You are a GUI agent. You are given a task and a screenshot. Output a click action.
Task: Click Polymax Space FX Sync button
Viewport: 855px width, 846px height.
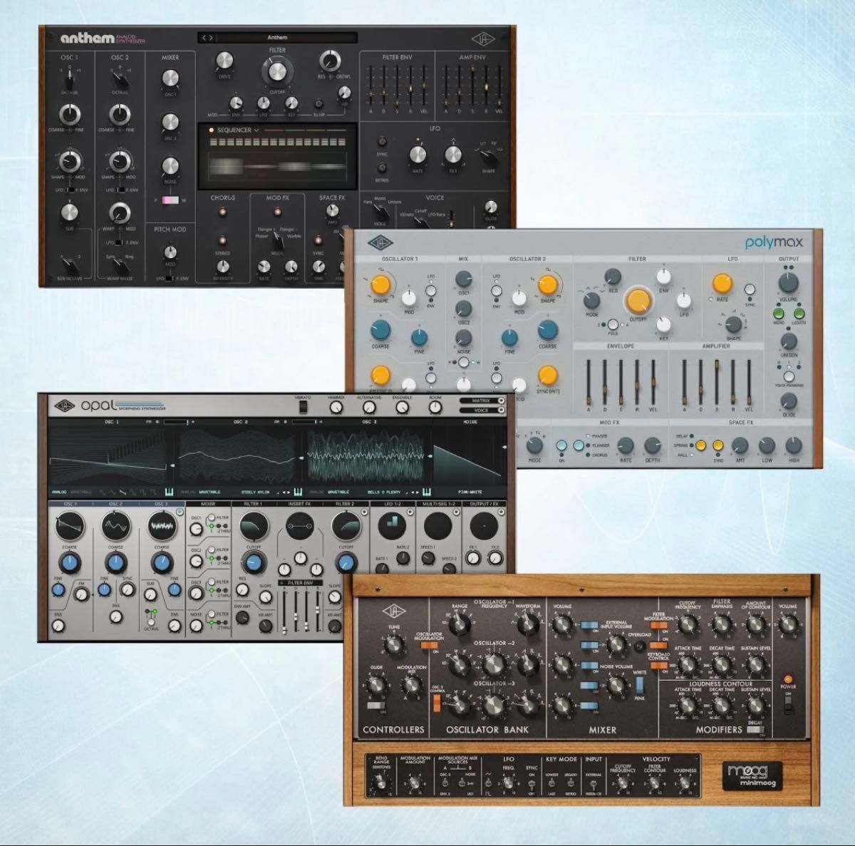718,445
